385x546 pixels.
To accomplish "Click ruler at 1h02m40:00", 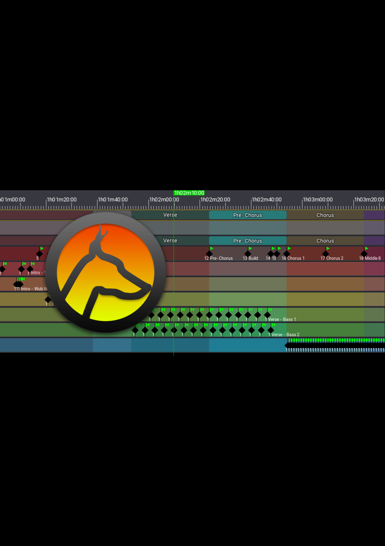I will pos(266,200).
